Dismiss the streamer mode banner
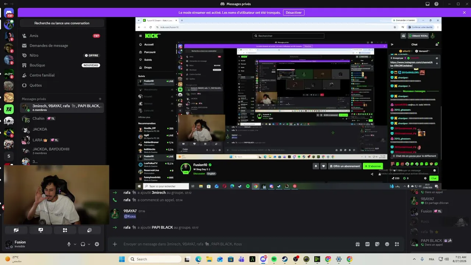 point(464,13)
